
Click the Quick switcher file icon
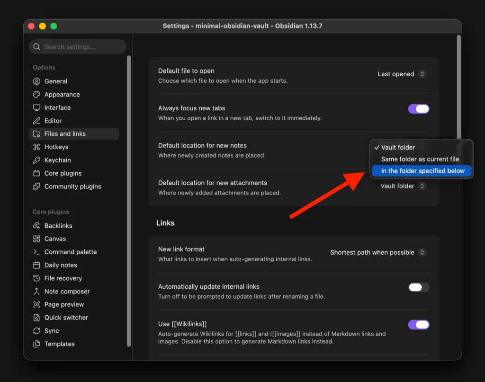pyautogui.click(x=36, y=318)
